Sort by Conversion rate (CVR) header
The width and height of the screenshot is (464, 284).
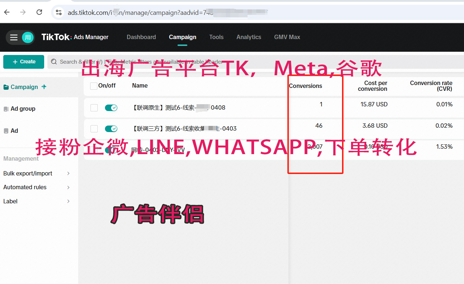(431, 86)
